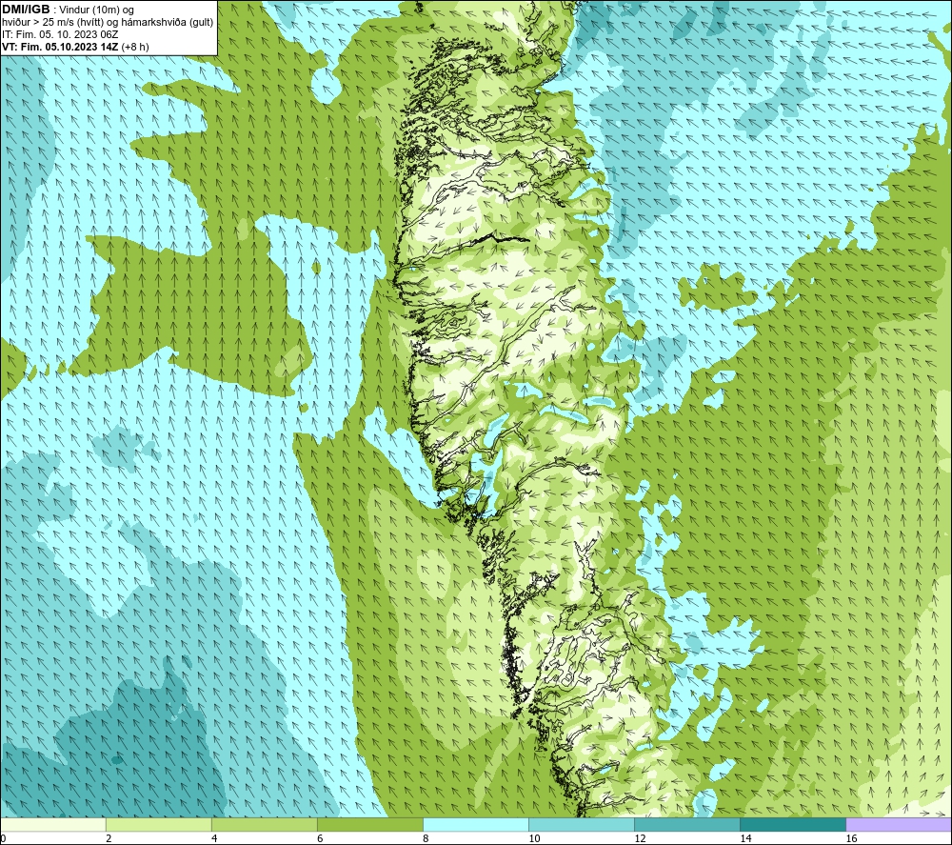Click the 4–6 m/s green legend swatch
Image resolution: width=952 pixels, height=845 pixels.
click(264, 824)
